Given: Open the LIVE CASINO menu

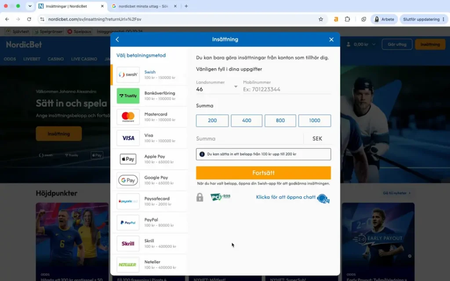Looking at the screenshot, I should [84, 59].
